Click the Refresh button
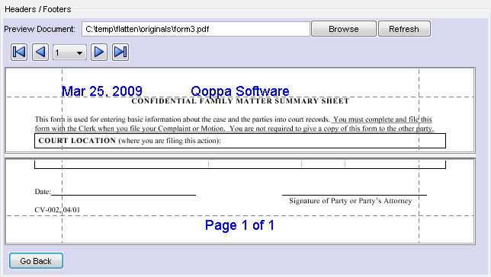Viewport: 491px width, 277px height. [x=404, y=29]
